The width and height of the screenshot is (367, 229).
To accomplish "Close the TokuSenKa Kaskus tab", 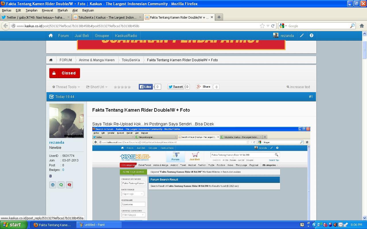I will [140, 17].
